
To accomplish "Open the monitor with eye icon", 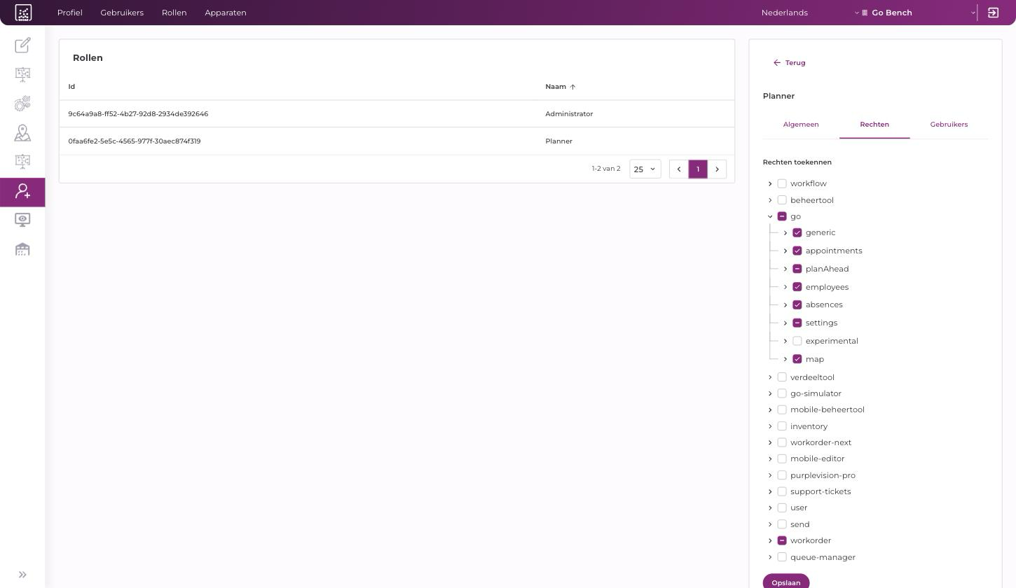I will pos(22,220).
